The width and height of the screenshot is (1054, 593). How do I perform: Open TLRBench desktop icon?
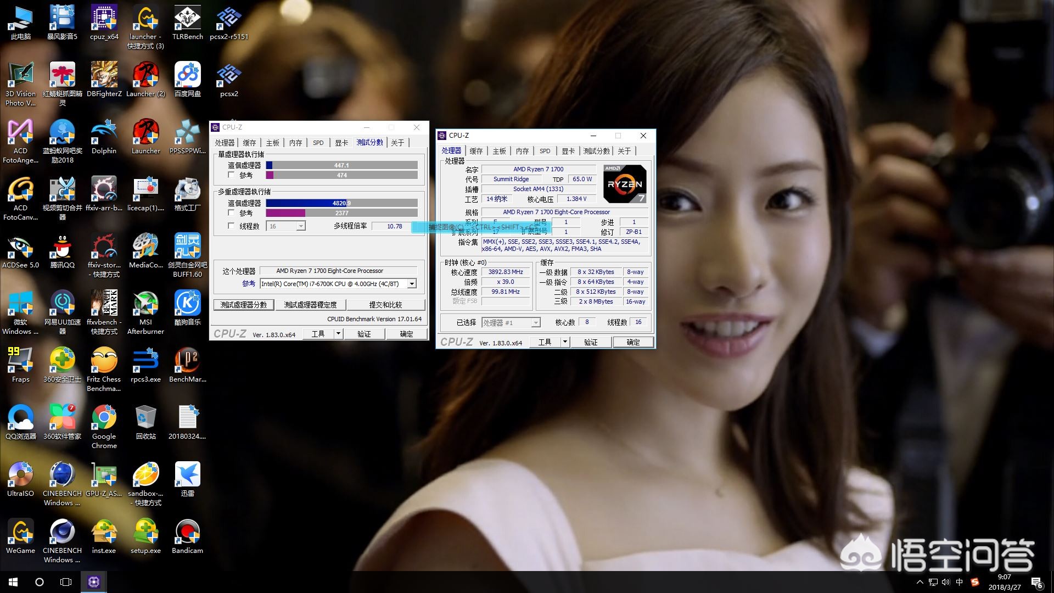[188, 23]
